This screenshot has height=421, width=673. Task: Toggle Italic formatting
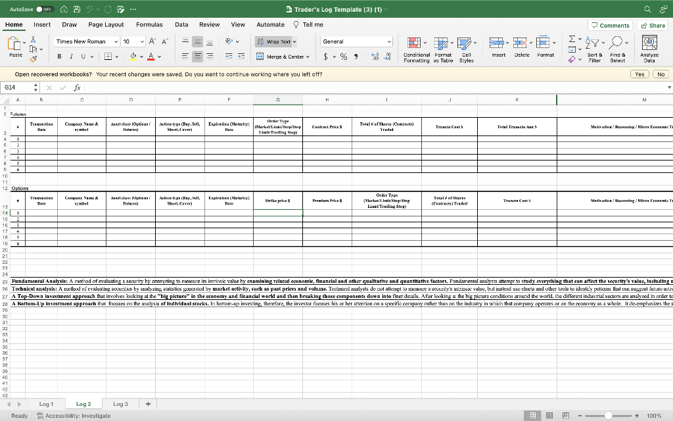(71, 57)
